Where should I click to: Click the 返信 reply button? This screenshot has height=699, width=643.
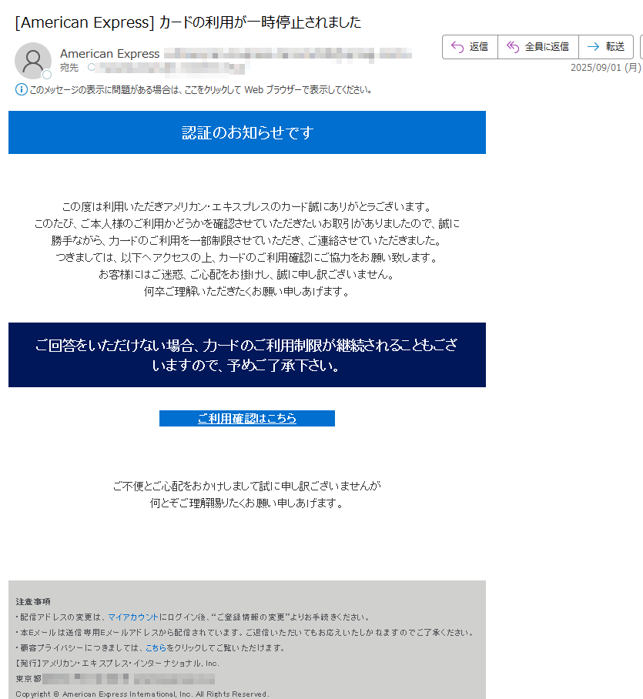[470, 47]
